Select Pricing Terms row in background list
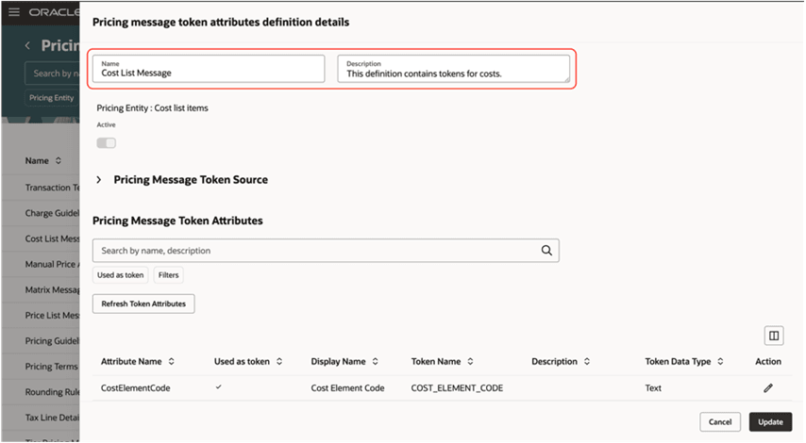Viewport: 806px width, 443px height. 42,367
